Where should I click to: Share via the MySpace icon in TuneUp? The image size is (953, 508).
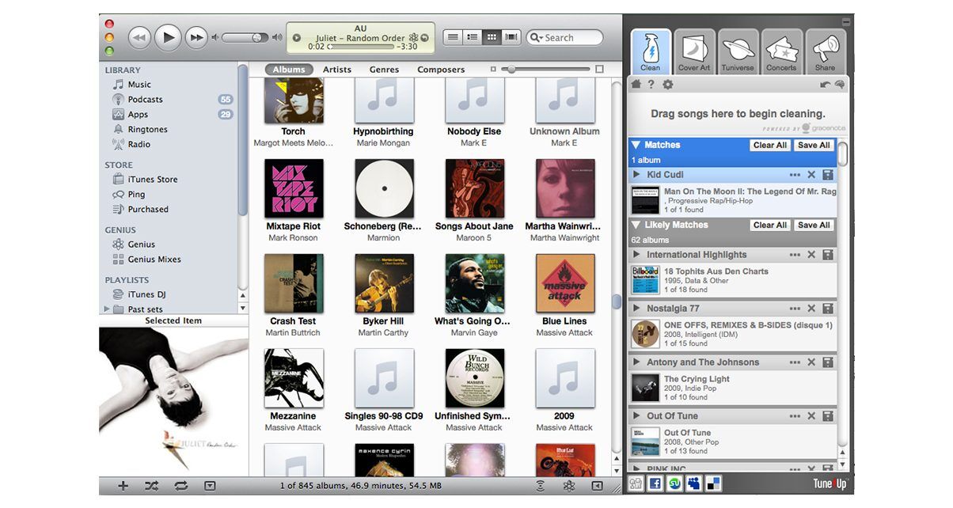pos(694,483)
